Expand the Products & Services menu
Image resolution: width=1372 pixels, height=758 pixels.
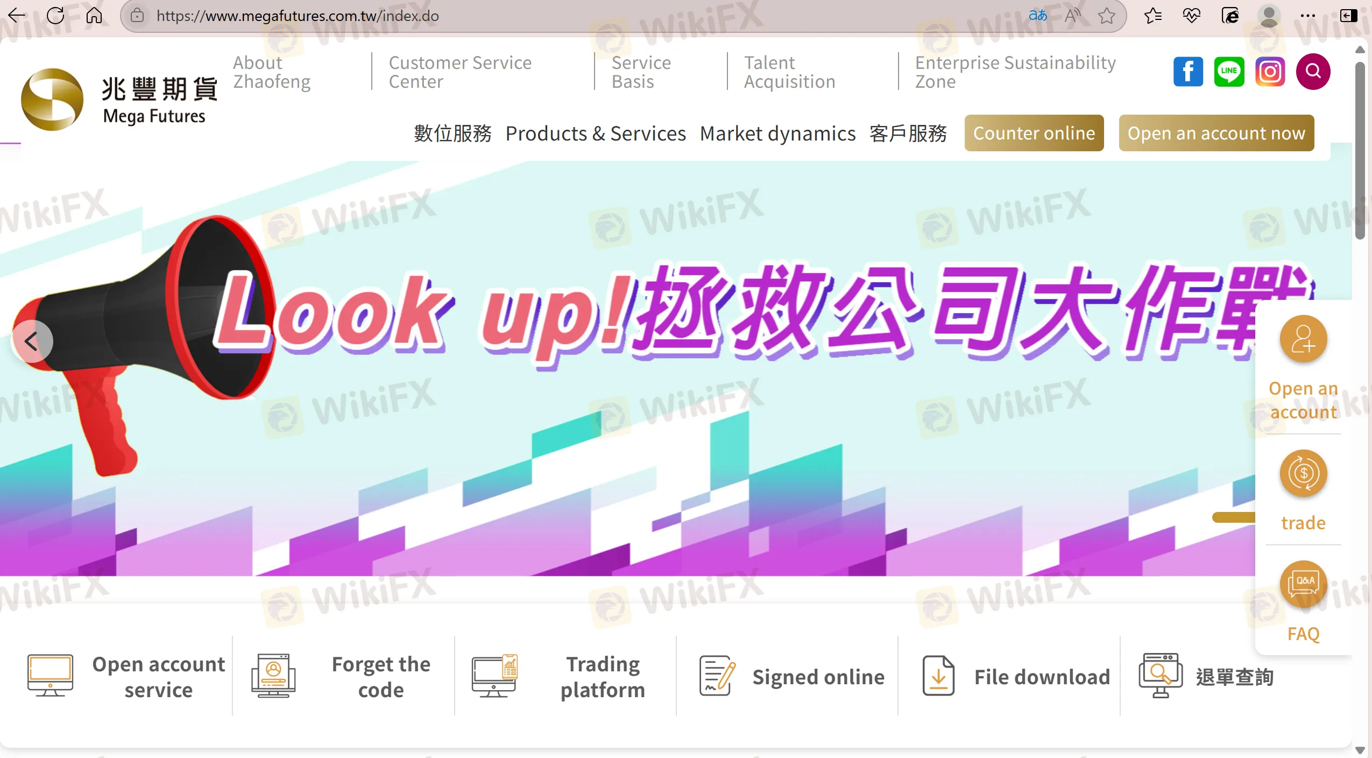[595, 134]
